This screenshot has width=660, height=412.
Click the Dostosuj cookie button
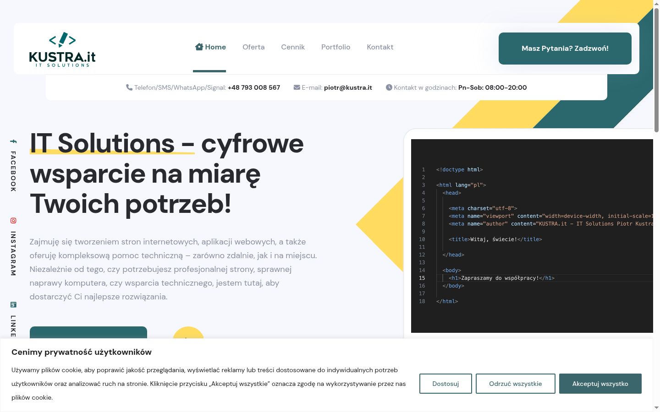coord(445,384)
